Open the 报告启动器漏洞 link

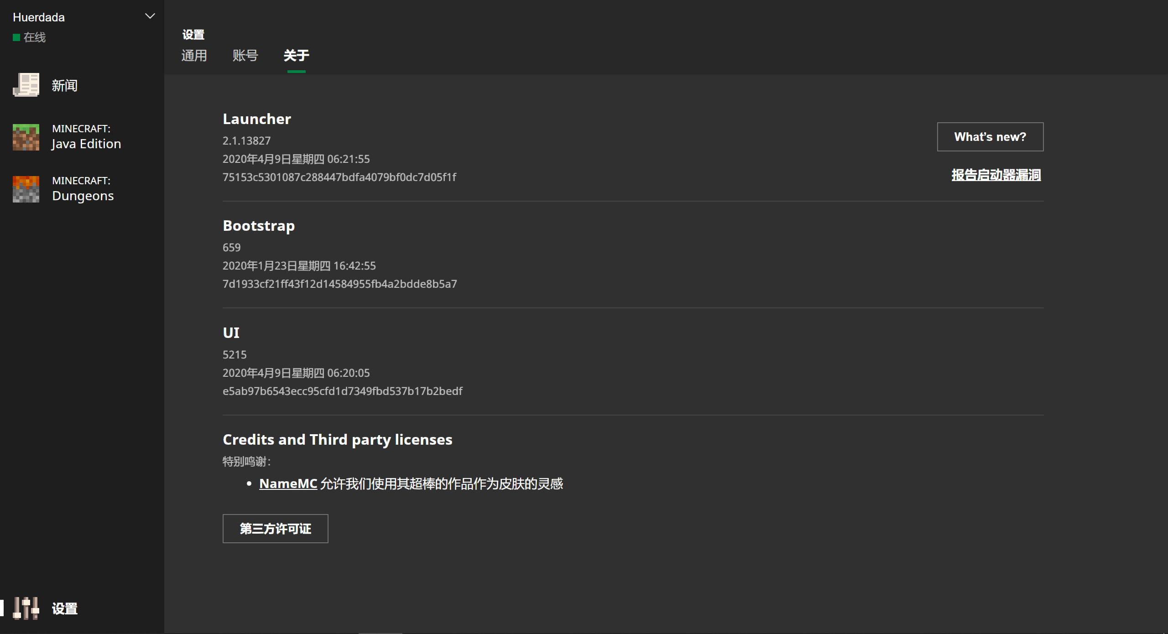(996, 175)
